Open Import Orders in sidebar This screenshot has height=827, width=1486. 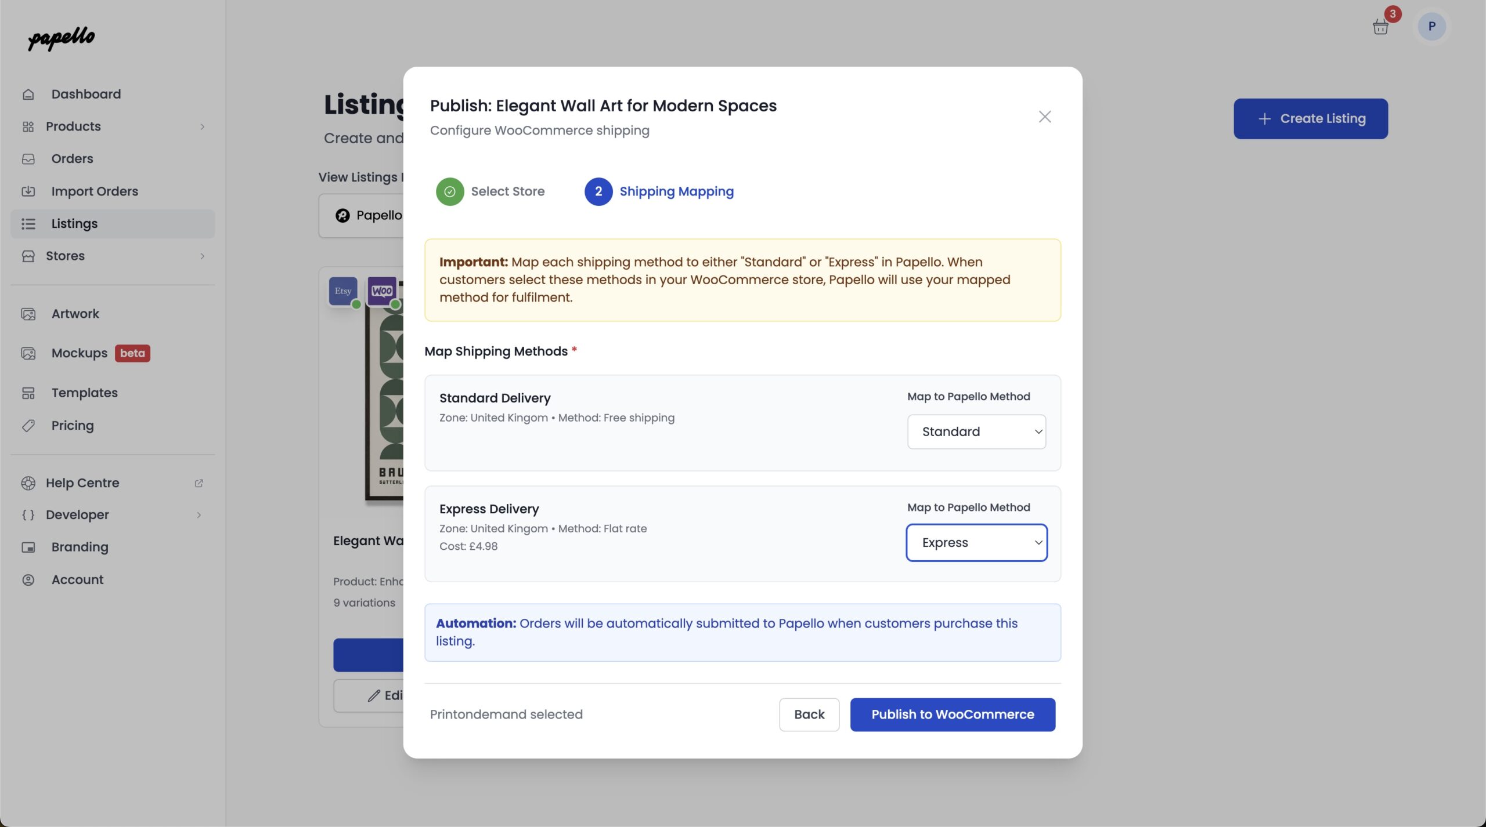point(95,191)
